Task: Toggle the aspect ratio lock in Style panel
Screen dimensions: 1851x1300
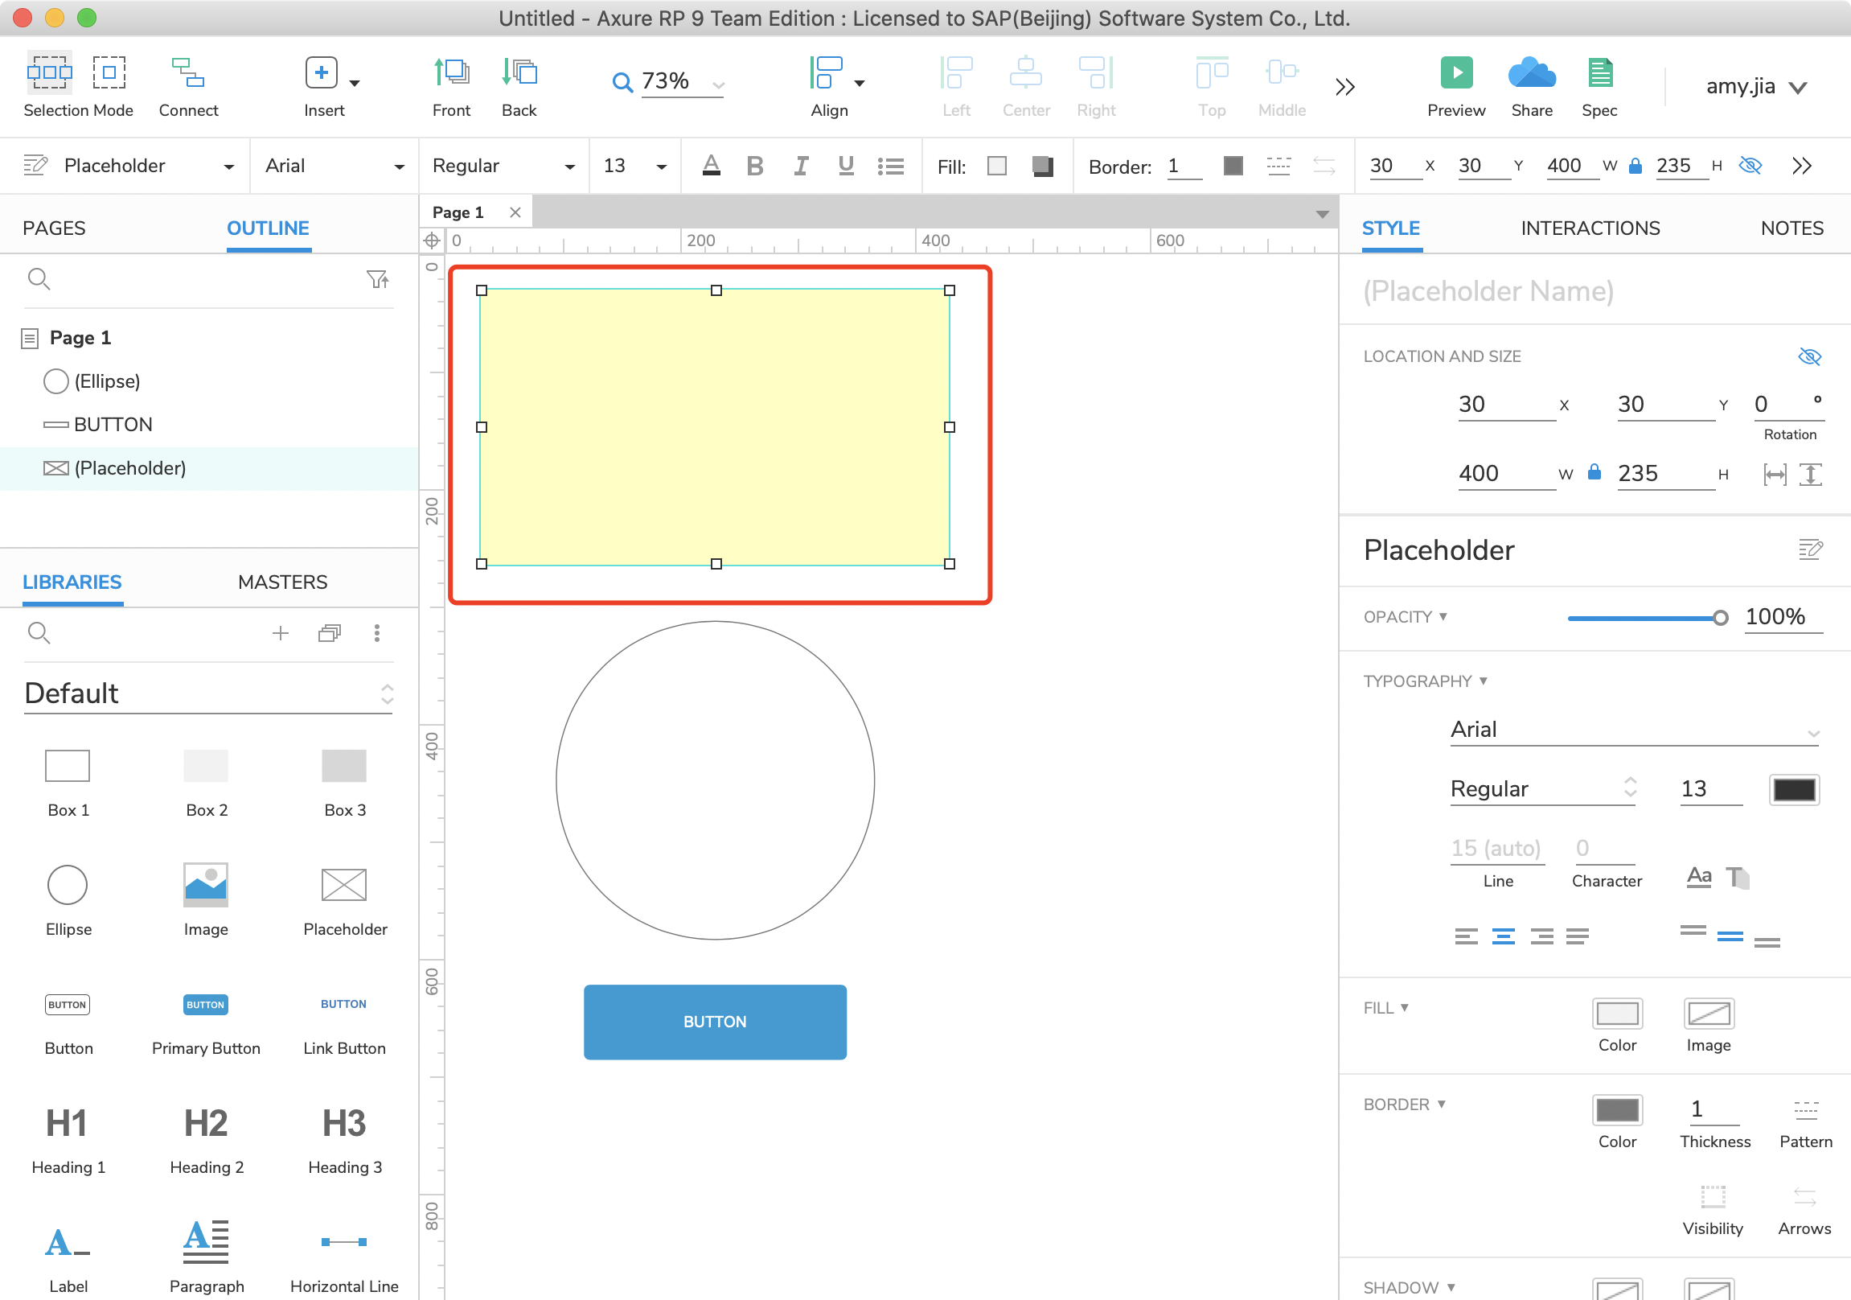Action: [1594, 472]
